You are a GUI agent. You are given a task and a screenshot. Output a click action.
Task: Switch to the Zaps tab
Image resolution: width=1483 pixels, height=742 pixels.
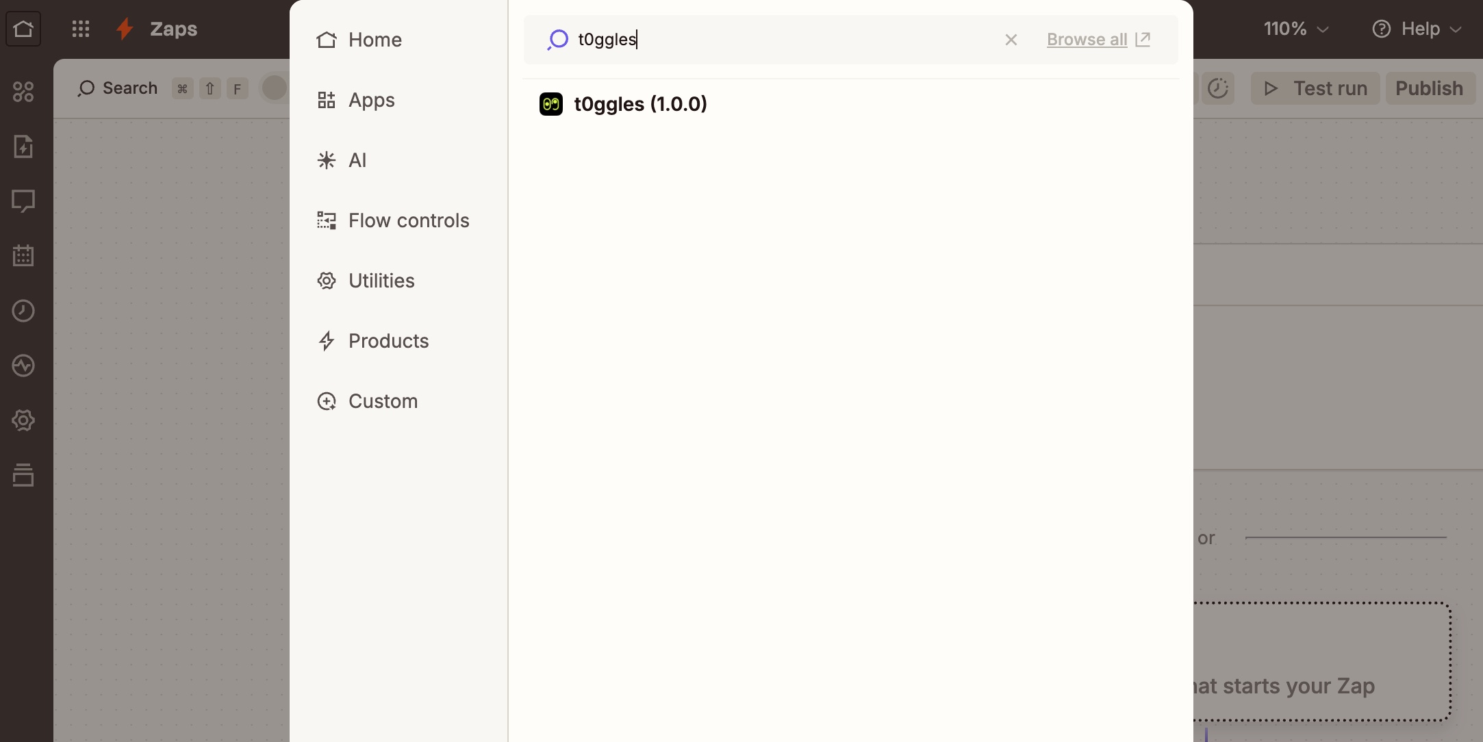tap(173, 28)
